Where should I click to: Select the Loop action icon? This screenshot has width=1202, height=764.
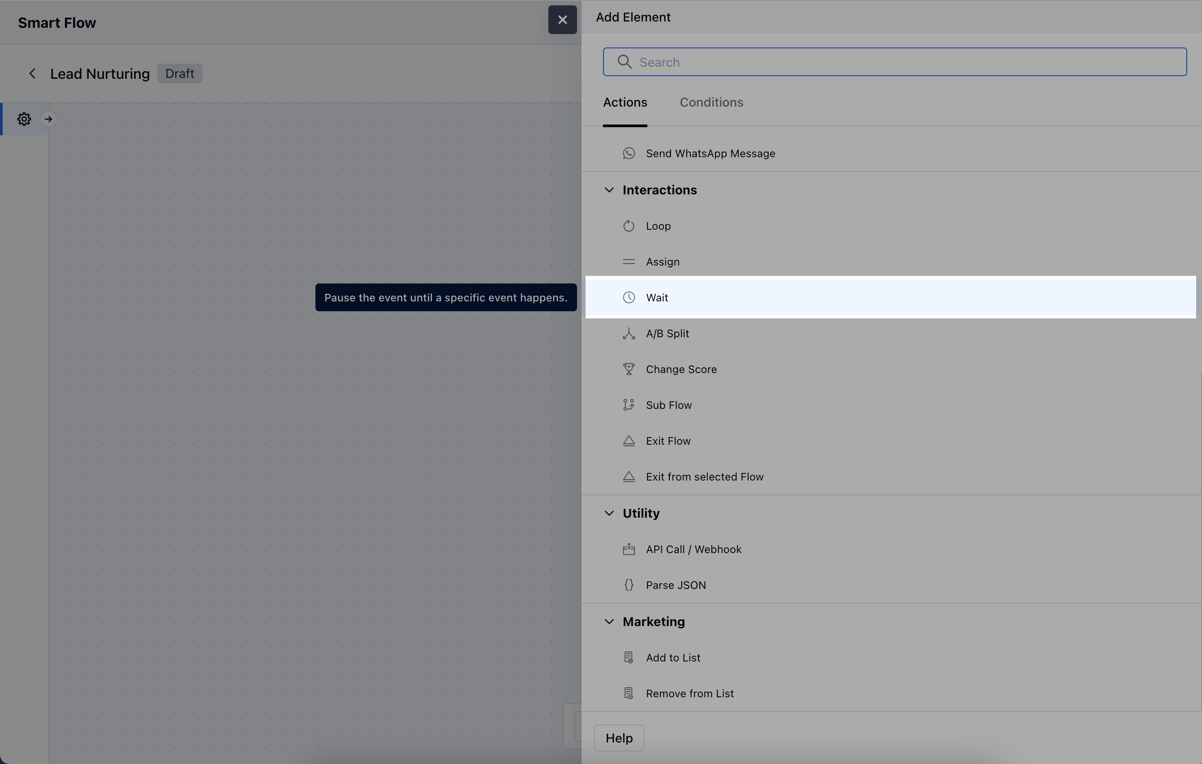[x=629, y=226]
